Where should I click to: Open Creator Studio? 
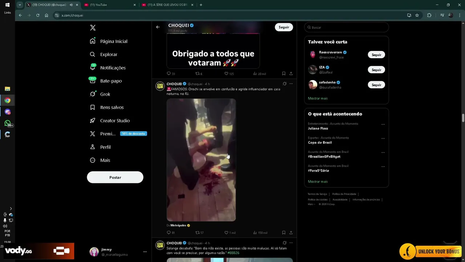click(110, 120)
